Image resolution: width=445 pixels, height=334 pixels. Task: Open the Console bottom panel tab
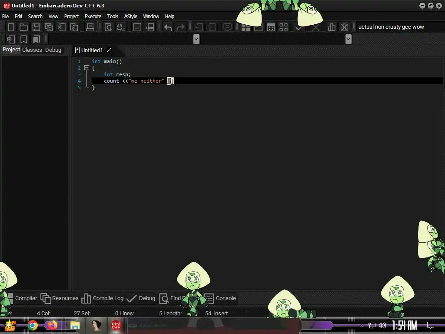click(220, 298)
